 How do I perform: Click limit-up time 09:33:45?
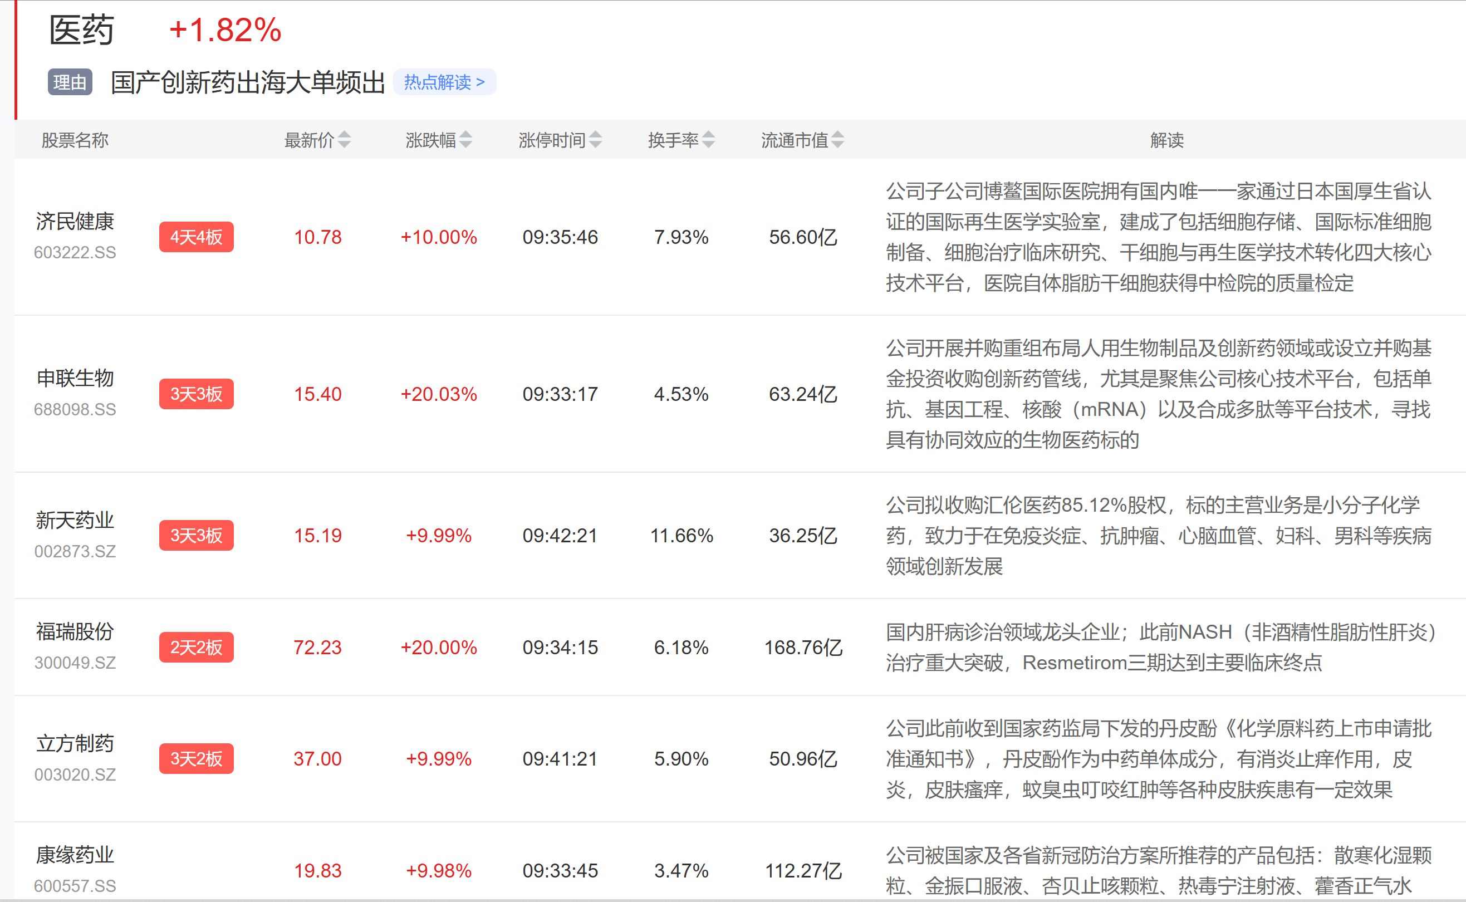(x=560, y=870)
